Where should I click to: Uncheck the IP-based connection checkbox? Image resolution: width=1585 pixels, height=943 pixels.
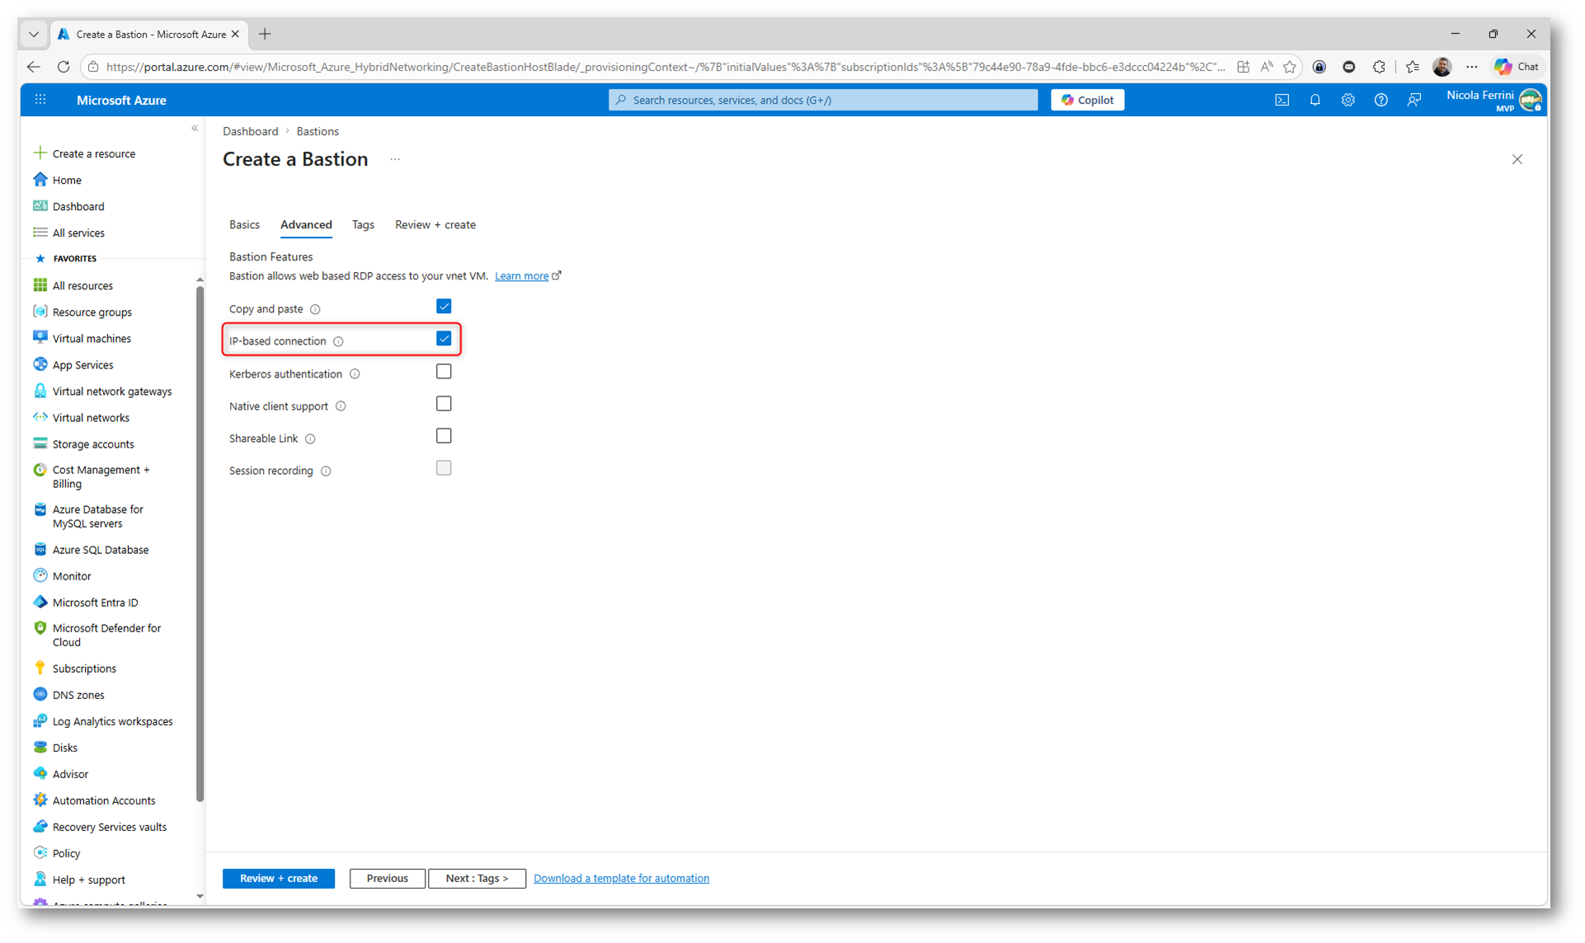(x=444, y=339)
